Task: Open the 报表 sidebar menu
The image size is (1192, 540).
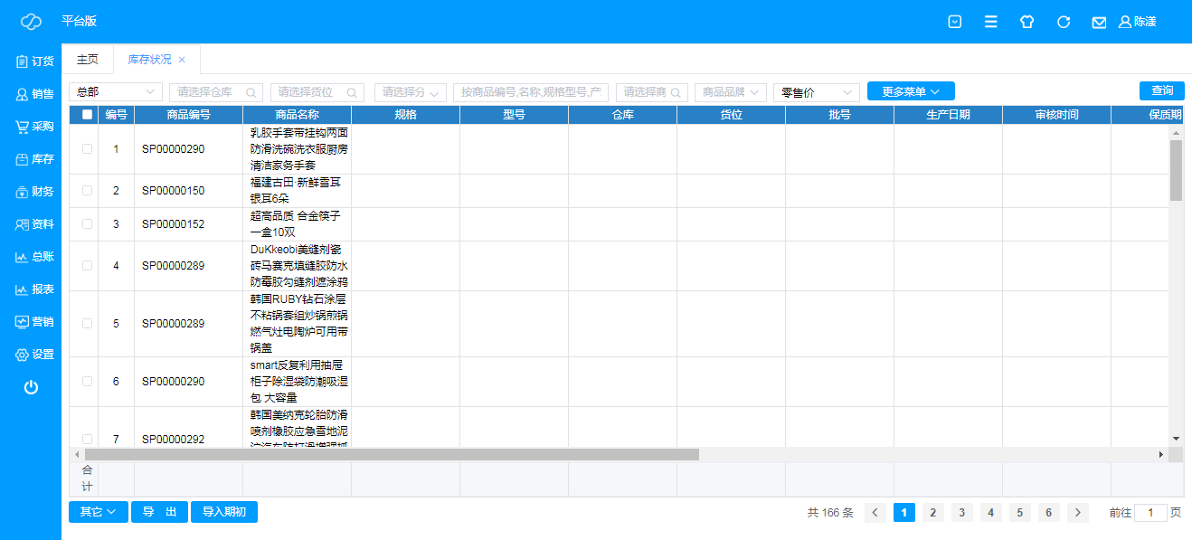Action: pos(34,289)
